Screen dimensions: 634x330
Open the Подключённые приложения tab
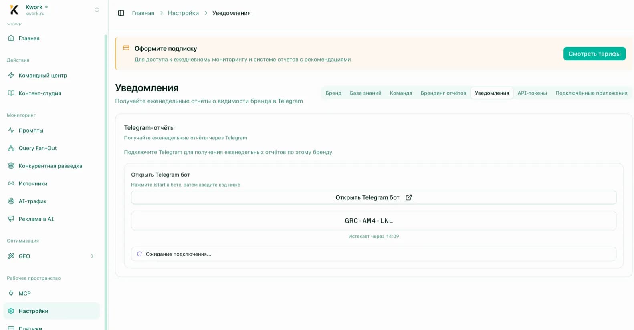tap(591, 93)
